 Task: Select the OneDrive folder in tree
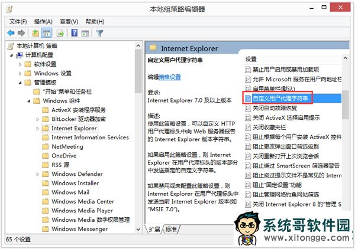point(64,156)
